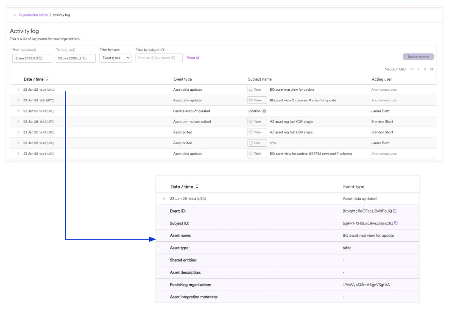Click the Reset all link

coord(193,58)
